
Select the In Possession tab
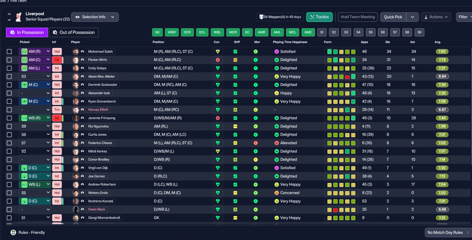[x=27, y=32]
